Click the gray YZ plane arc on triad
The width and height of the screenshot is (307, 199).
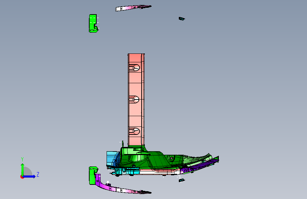tap(28, 171)
